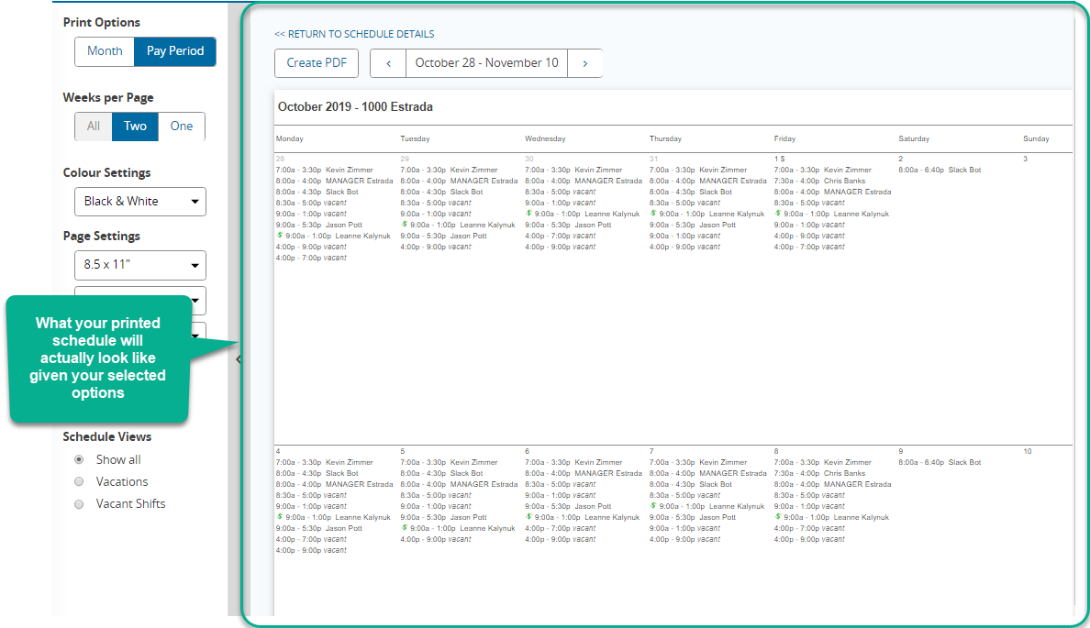Click Friday 1 Chris Banks 7:30a shift
Image resolution: width=1090 pixels, height=628 pixels.
pos(819,182)
